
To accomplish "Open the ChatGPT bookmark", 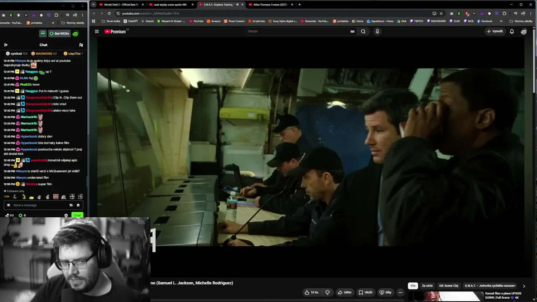I will point(130,21).
